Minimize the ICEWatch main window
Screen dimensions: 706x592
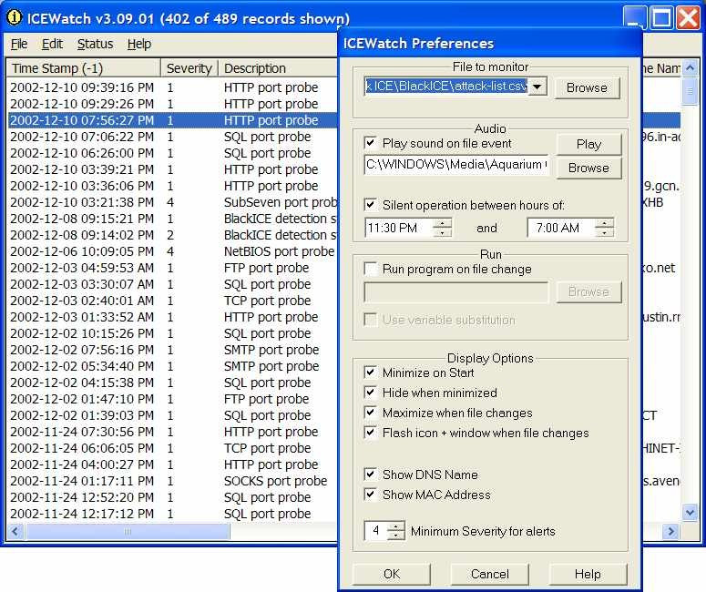(x=634, y=18)
